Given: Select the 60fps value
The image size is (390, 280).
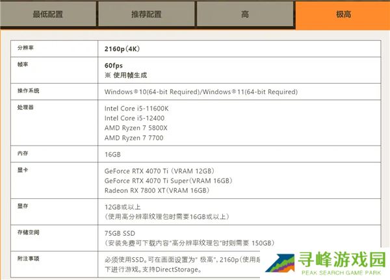Looking at the screenshot, I should 114,66.
